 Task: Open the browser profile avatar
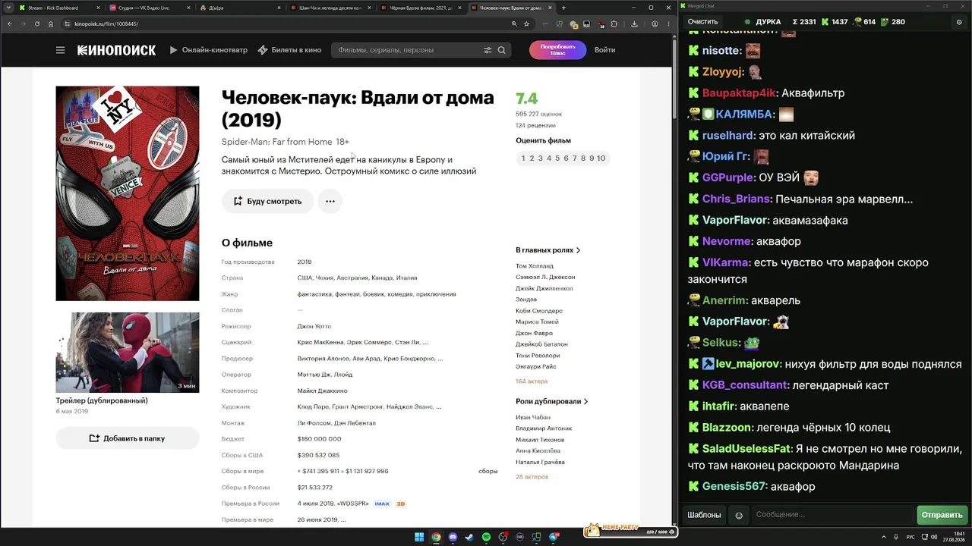[655, 24]
